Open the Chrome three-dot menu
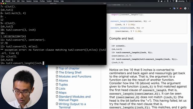The height and width of the screenshot is (109, 193). click(x=188, y=8)
